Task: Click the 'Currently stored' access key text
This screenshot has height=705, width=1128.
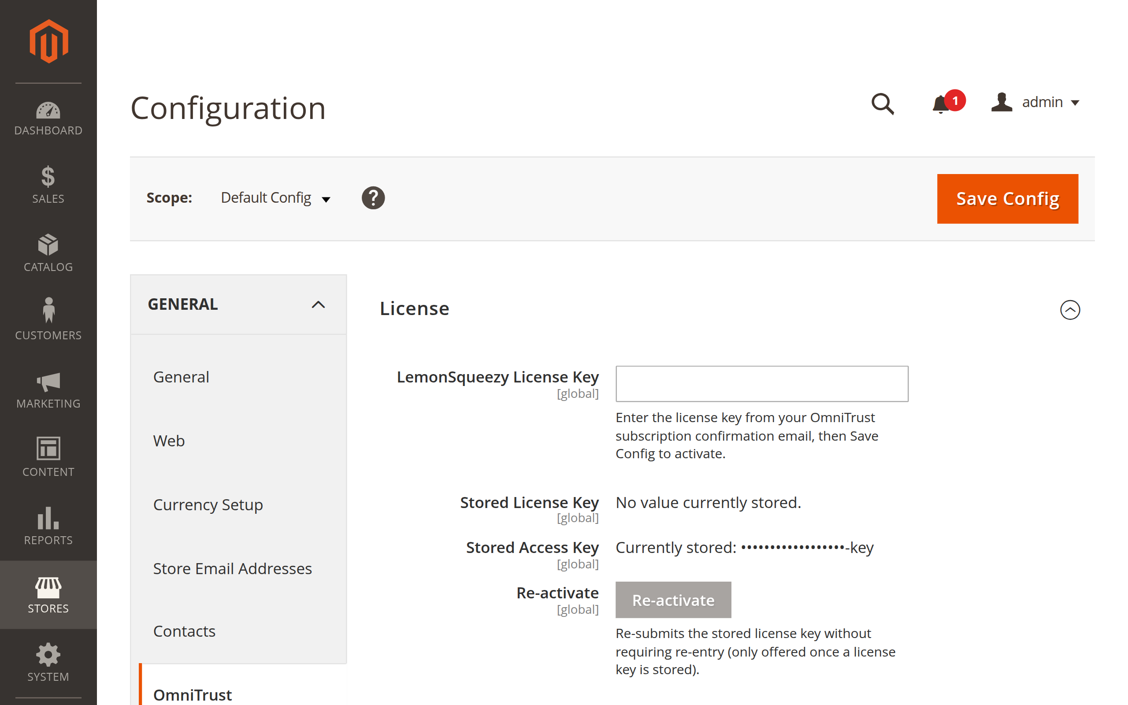Action: coord(744,547)
